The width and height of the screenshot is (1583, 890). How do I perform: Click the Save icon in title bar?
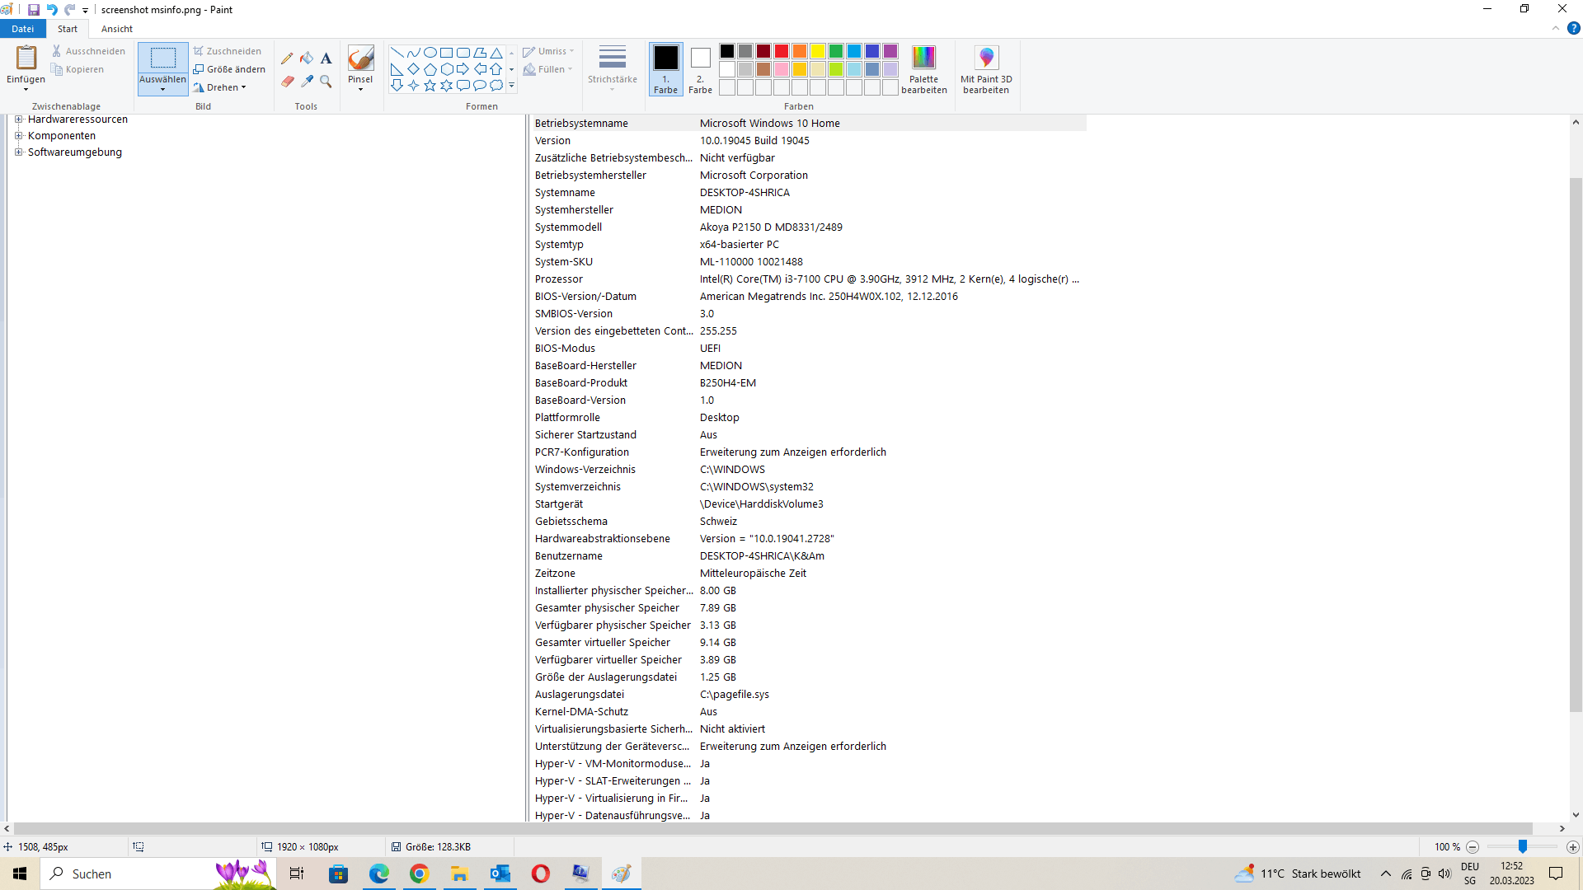coord(34,10)
